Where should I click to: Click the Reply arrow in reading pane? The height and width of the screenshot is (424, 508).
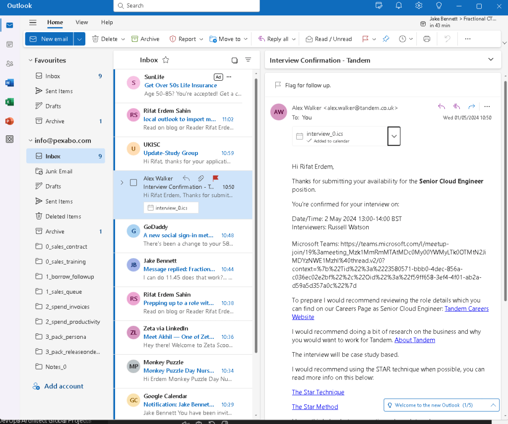441,106
